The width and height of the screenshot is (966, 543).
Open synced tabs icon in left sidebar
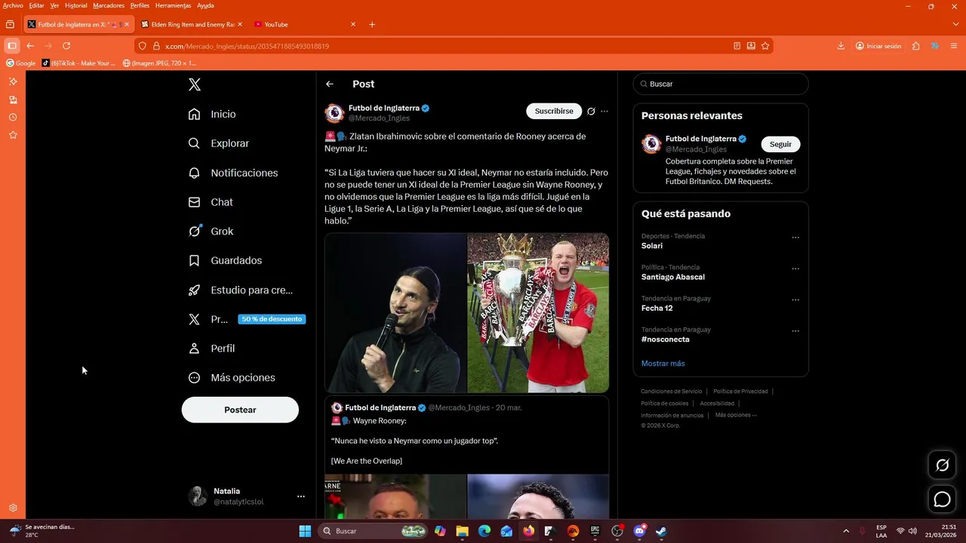tap(13, 100)
